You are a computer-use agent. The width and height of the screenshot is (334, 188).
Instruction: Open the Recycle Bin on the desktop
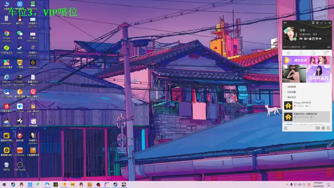[7, 166]
